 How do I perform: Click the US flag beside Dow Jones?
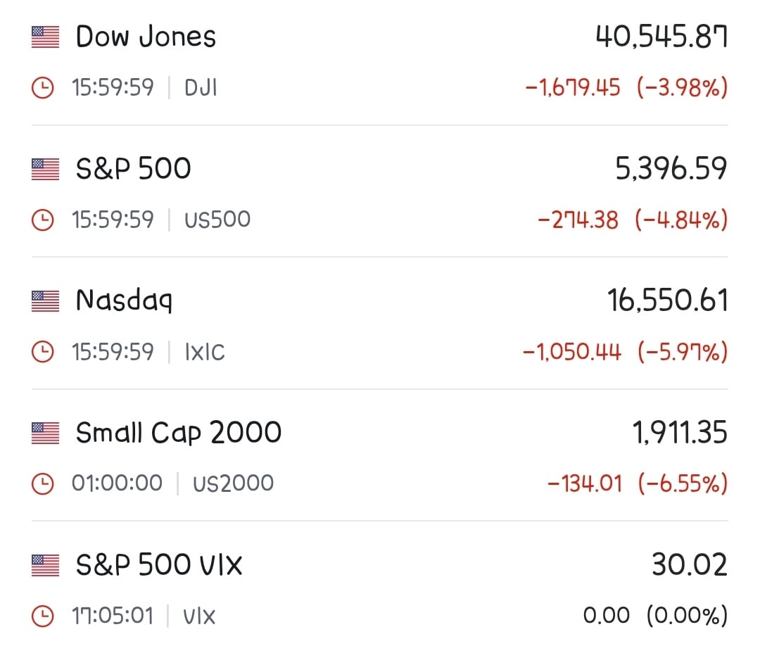point(45,37)
